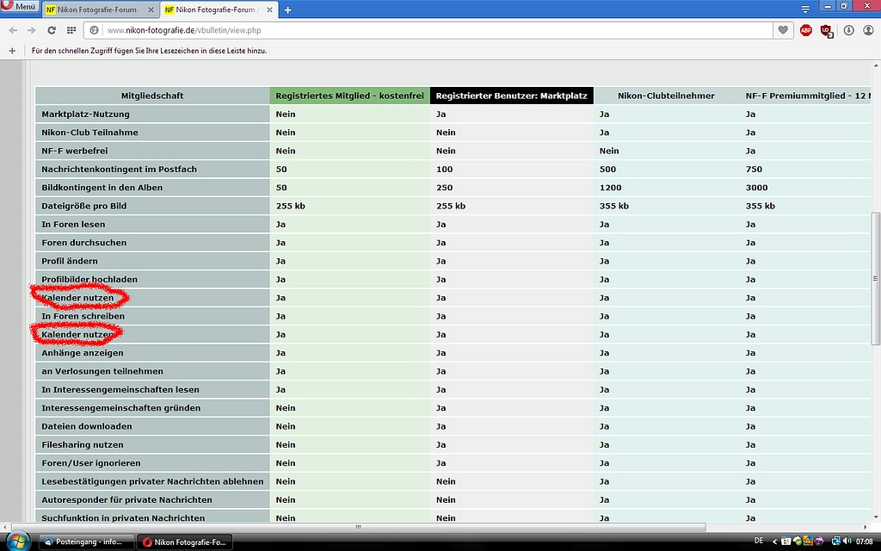Image resolution: width=881 pixels, height=551 pixels.
Task: Open the uBlock Origin extension
Action: coord(826,30)
